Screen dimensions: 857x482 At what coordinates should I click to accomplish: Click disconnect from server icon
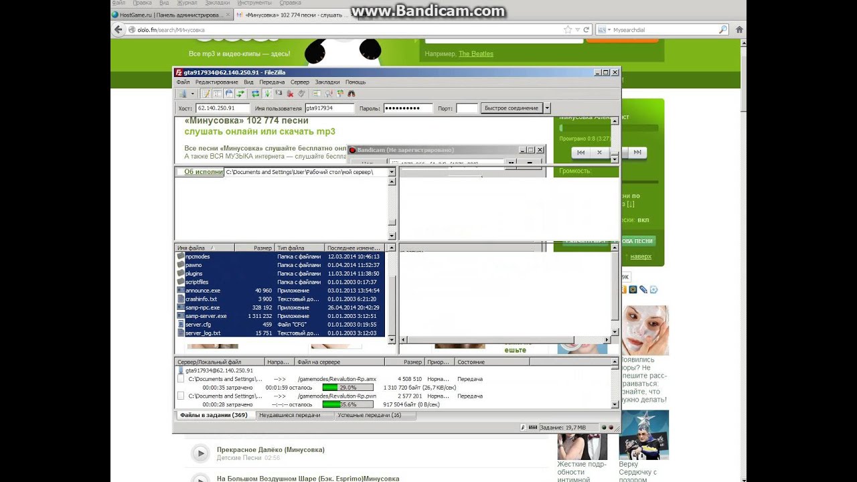(x=290, y=94)
